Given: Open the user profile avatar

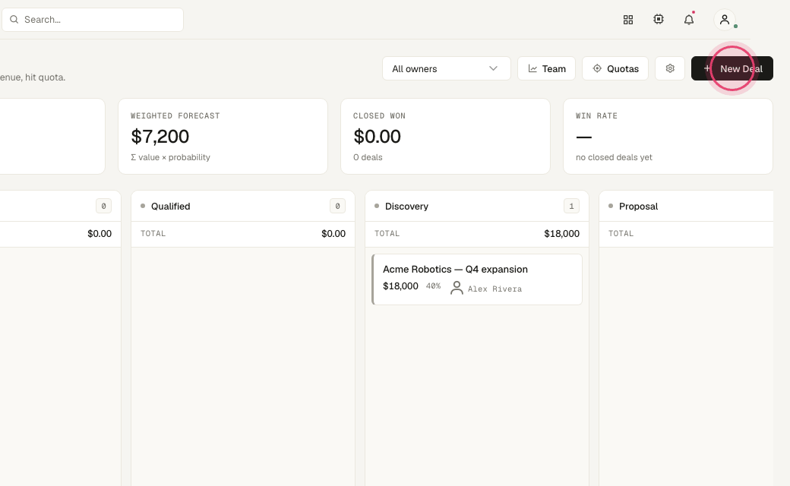Looking at the screenshot, I should coord(725,20).
